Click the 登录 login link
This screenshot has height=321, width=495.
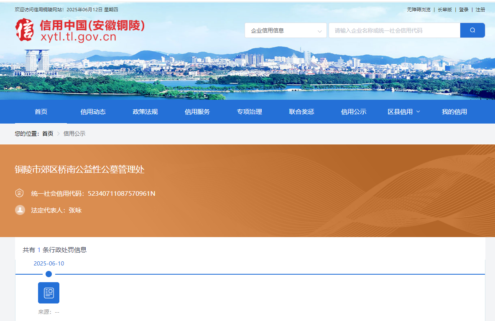pyautogui.click(x=464, y=10)
